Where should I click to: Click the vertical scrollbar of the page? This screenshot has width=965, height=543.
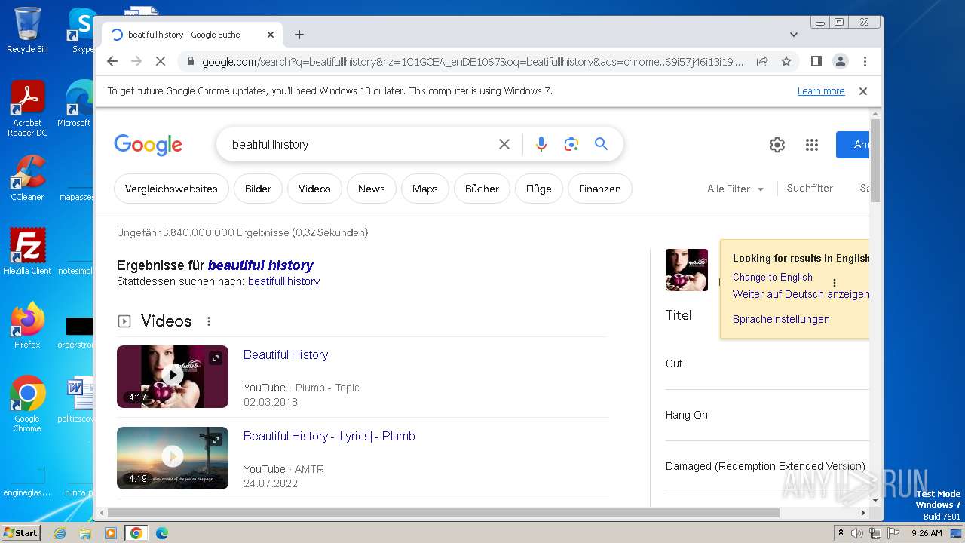click(x=875, y=161)
